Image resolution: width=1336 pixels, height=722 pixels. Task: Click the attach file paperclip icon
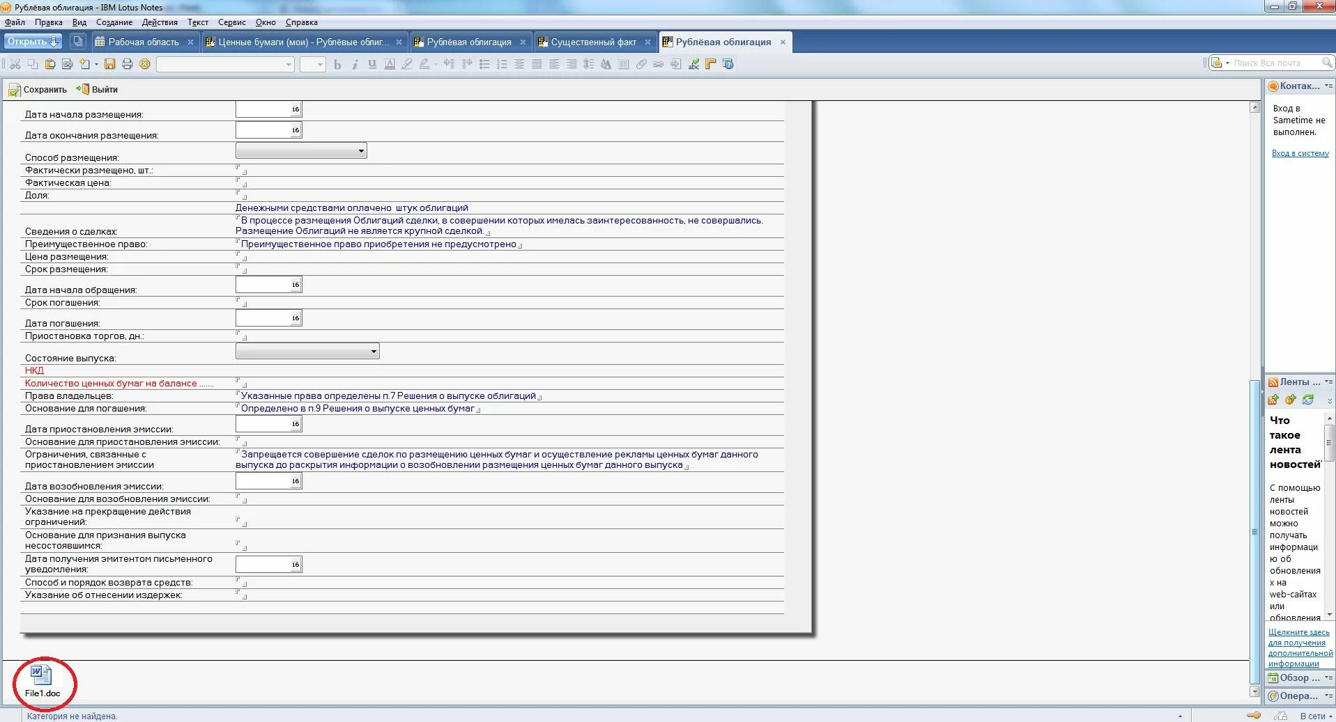point(641,64)
